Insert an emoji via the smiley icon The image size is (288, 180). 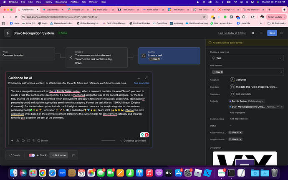coord(23,141)
